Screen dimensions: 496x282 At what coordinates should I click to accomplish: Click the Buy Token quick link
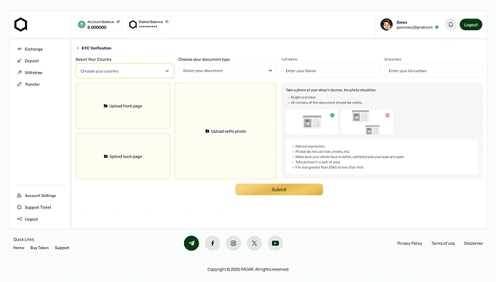39,248
